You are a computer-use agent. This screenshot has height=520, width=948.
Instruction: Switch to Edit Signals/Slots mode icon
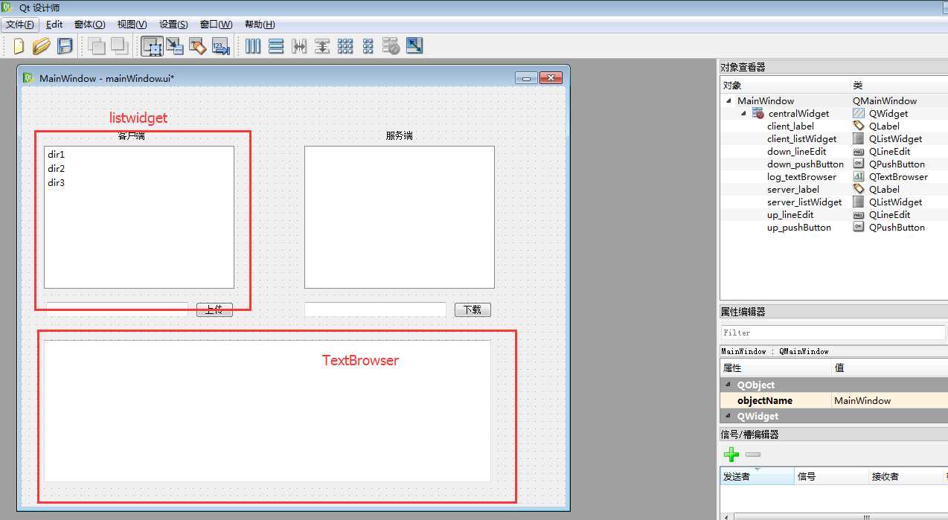(175, 46)
